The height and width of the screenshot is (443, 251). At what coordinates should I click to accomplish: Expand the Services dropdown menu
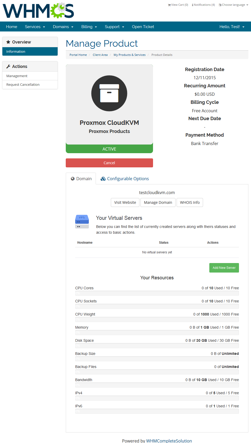click(35, 27)
